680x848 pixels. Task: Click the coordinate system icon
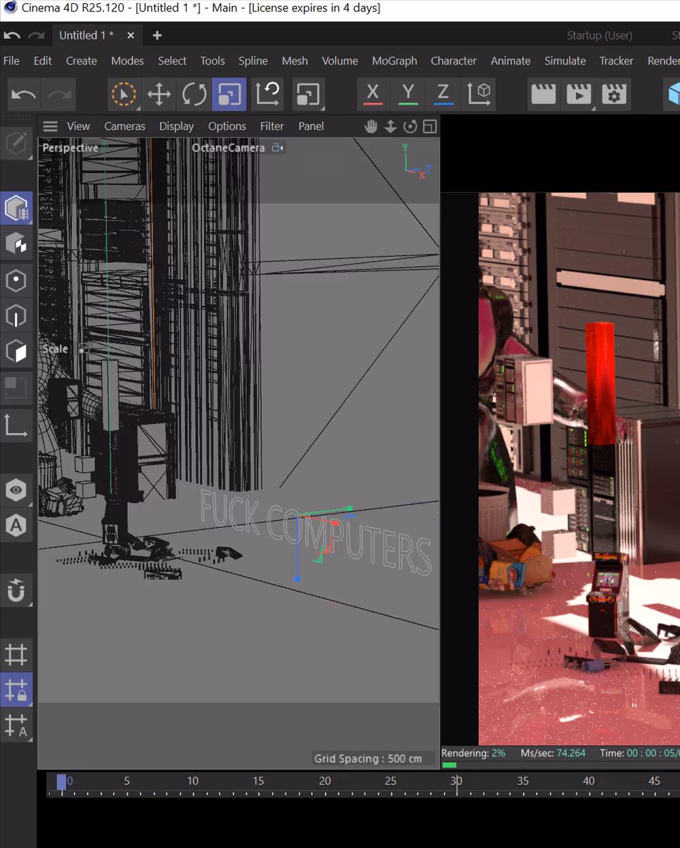tap(479, 94)
